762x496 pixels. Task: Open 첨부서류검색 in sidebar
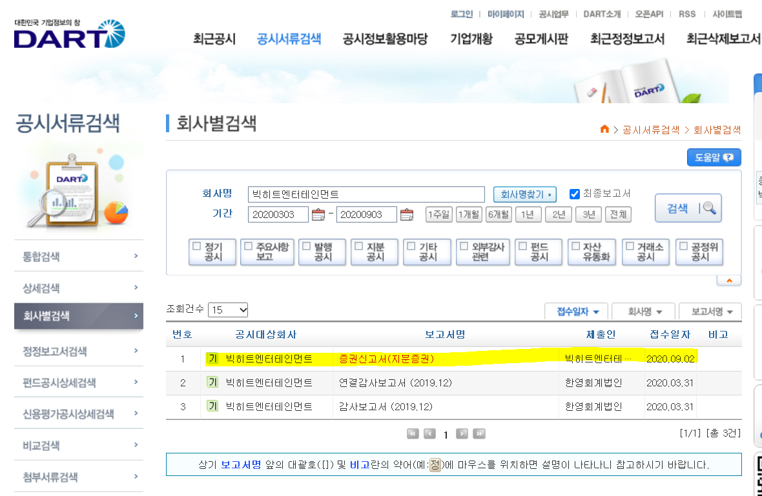(79, 477)
